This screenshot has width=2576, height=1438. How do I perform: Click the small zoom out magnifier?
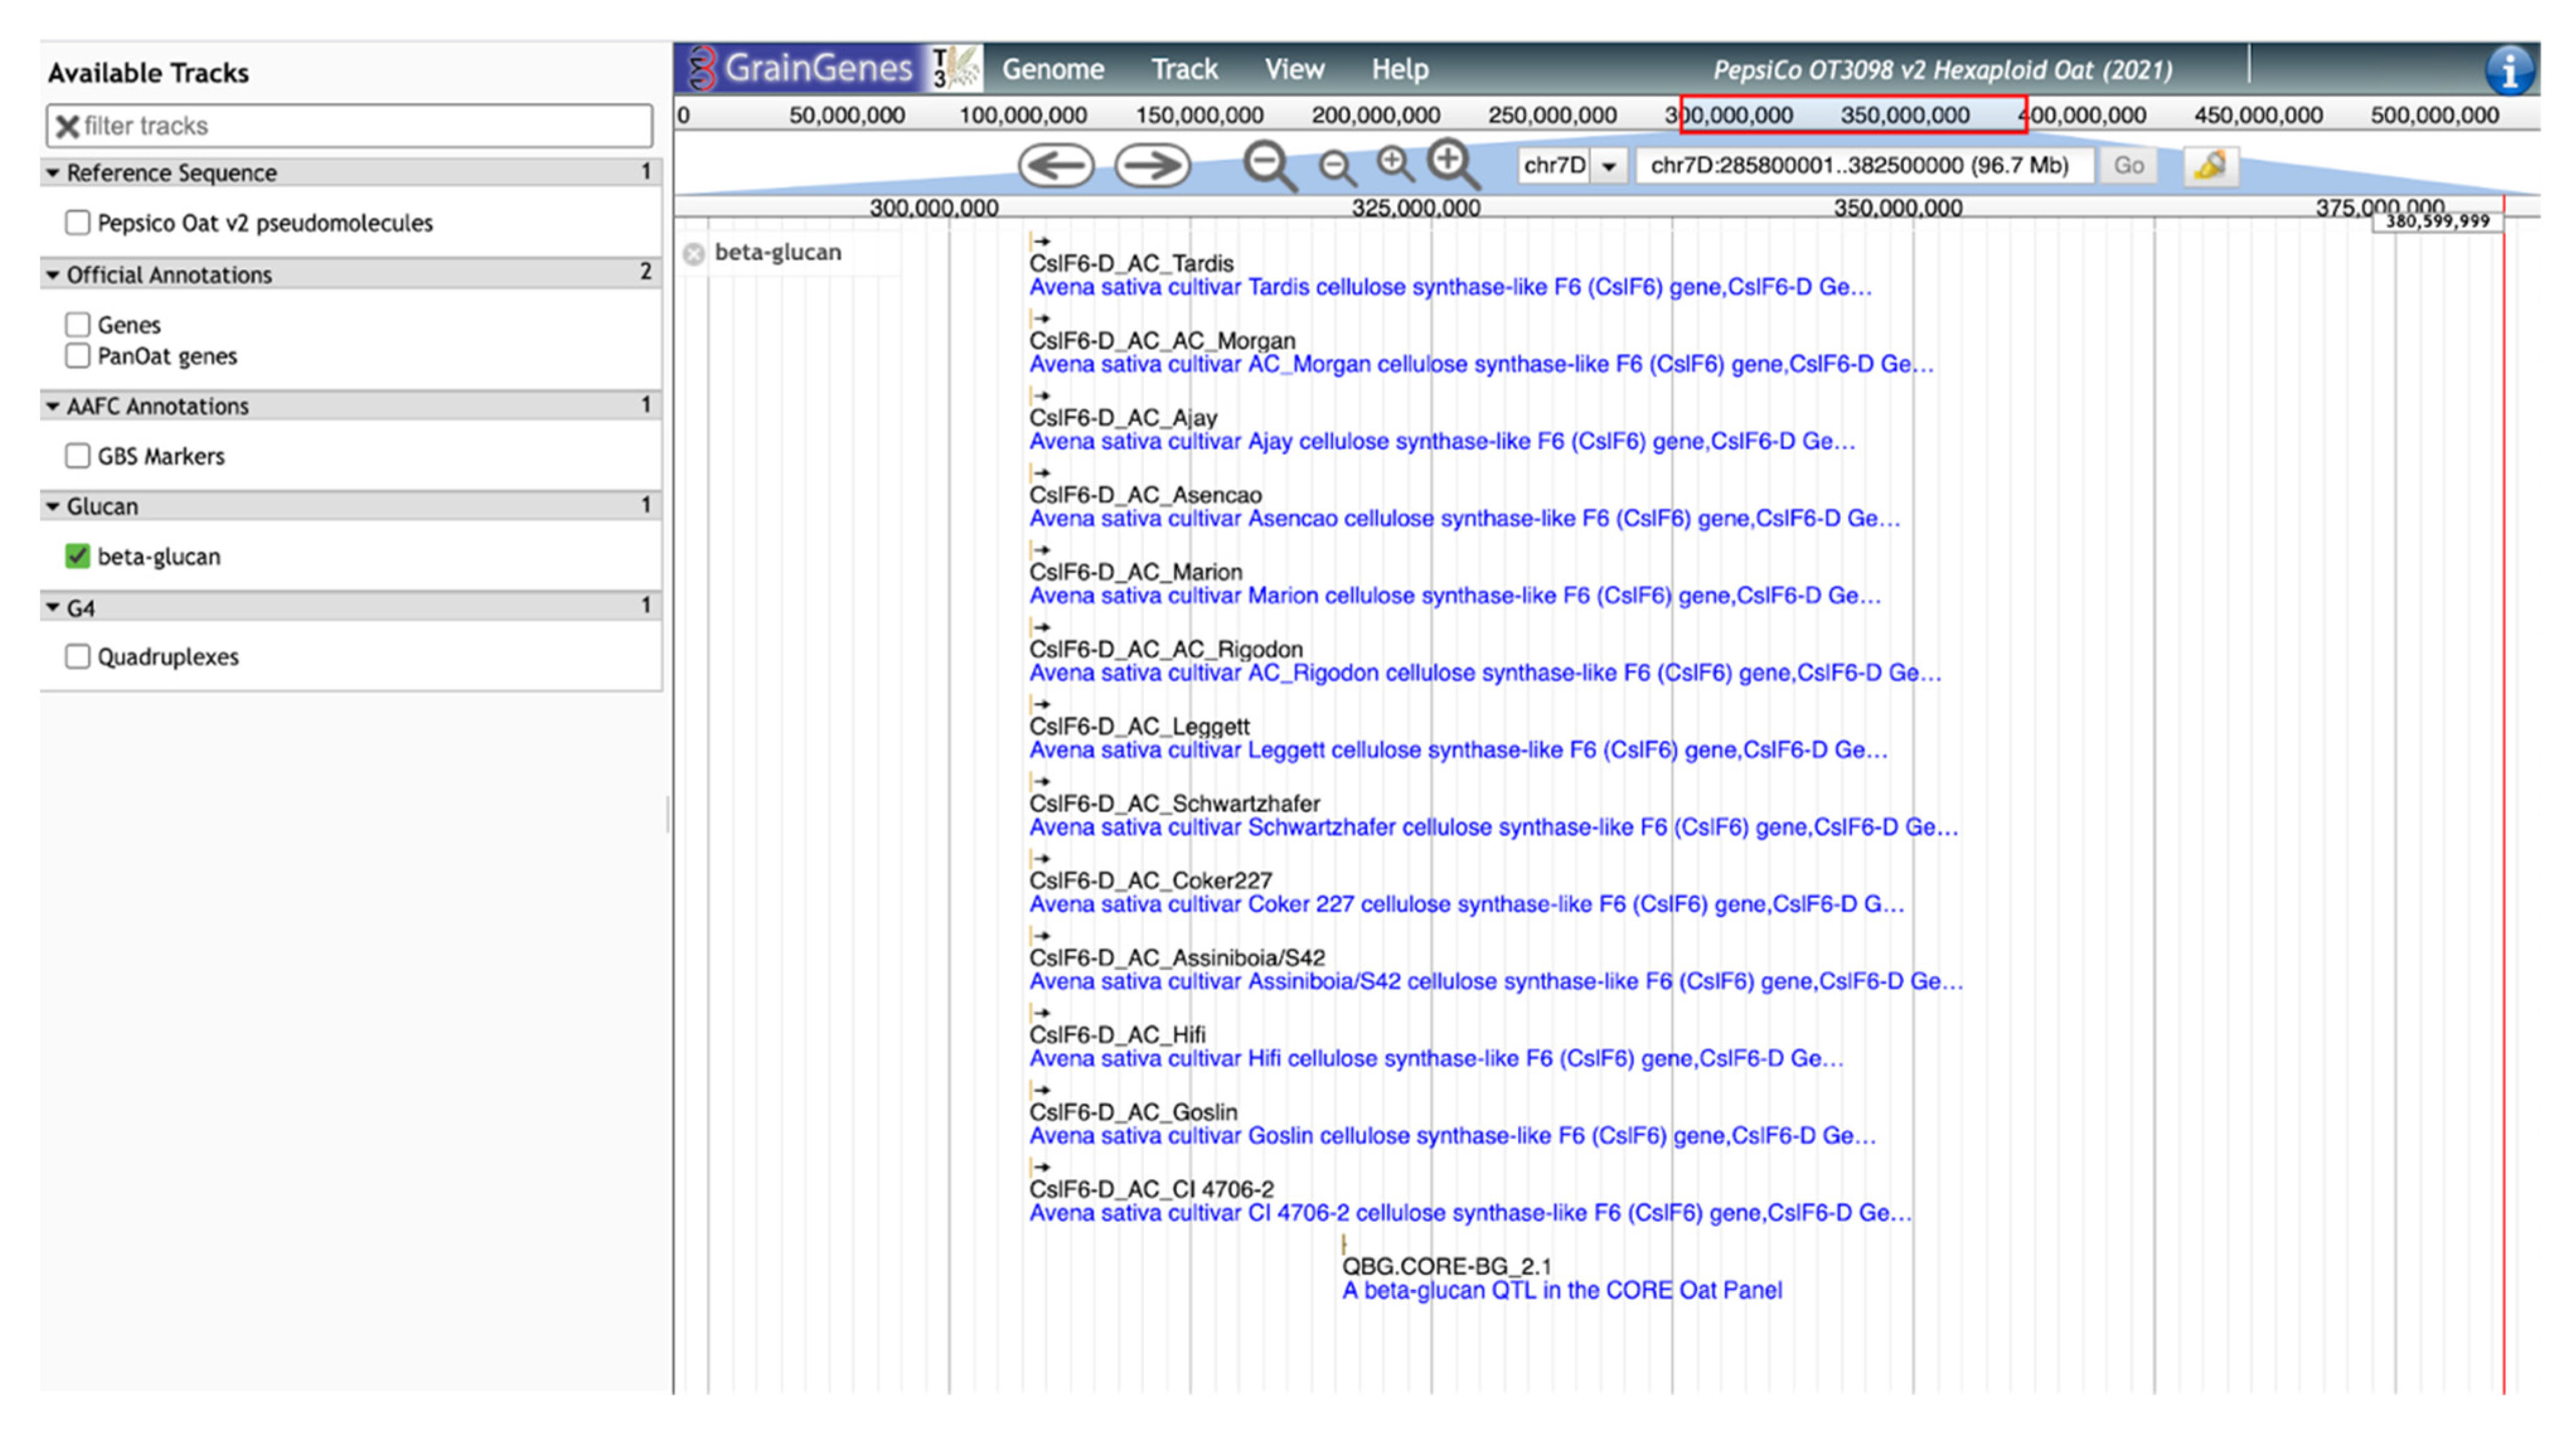click(1336, 166)
